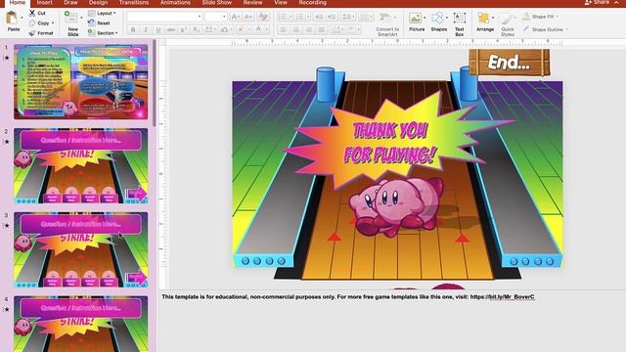Viewport: 626px width, 352px height.
Task: Switch to the Draw tab
Action: coord(70,2)
